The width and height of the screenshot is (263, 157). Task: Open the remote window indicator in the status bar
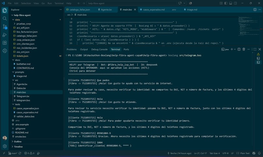tap(4, 153)
